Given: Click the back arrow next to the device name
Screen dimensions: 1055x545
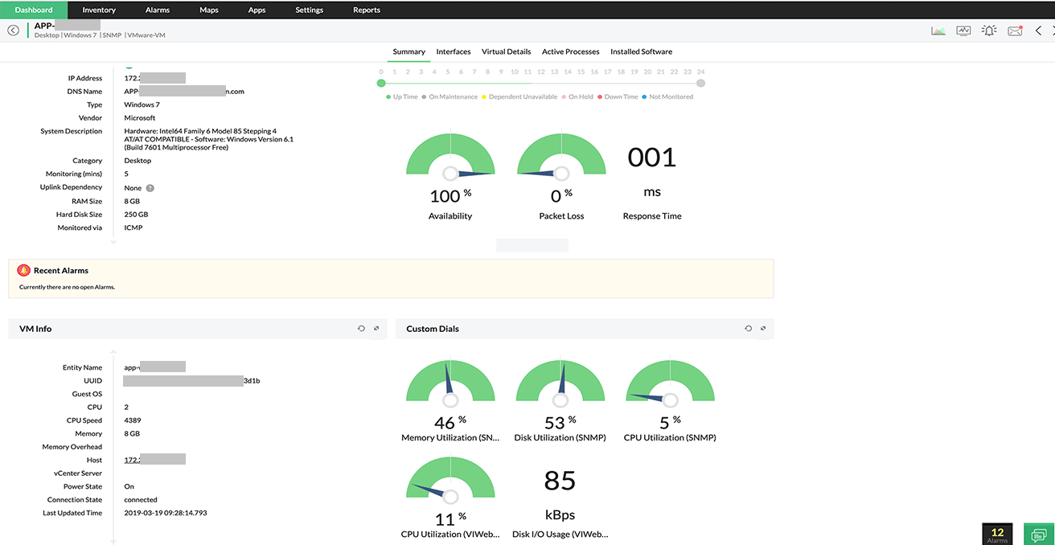Looking at the screenshot, I should [13, 29].
